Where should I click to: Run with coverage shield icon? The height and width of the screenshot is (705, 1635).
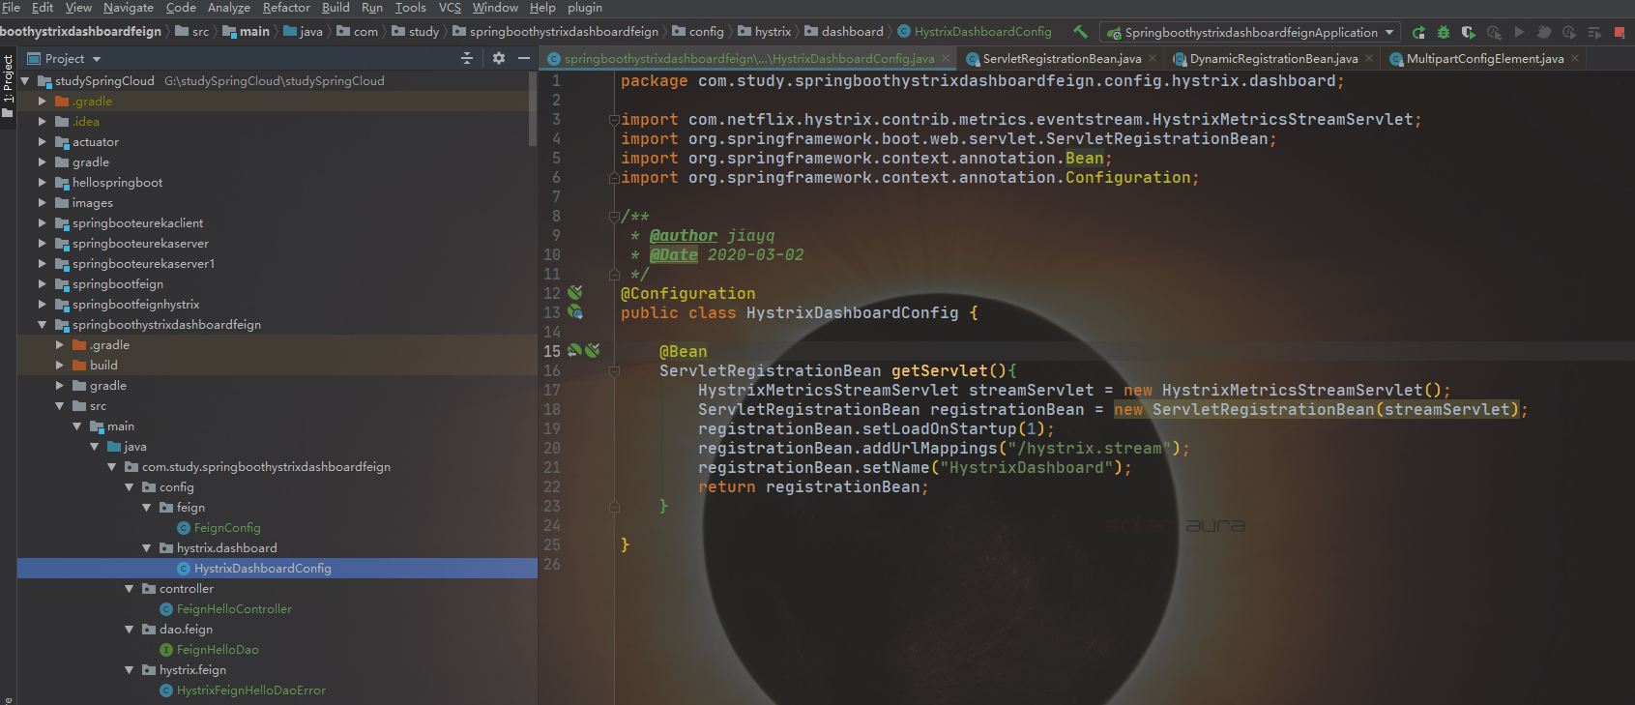pyautogui.click(x=1469, y=32)
